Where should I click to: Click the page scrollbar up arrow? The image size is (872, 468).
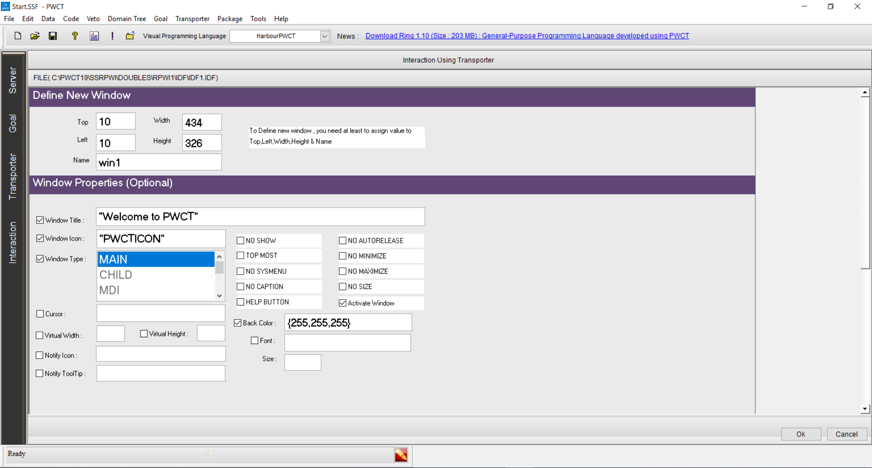(x=865, y=92)
